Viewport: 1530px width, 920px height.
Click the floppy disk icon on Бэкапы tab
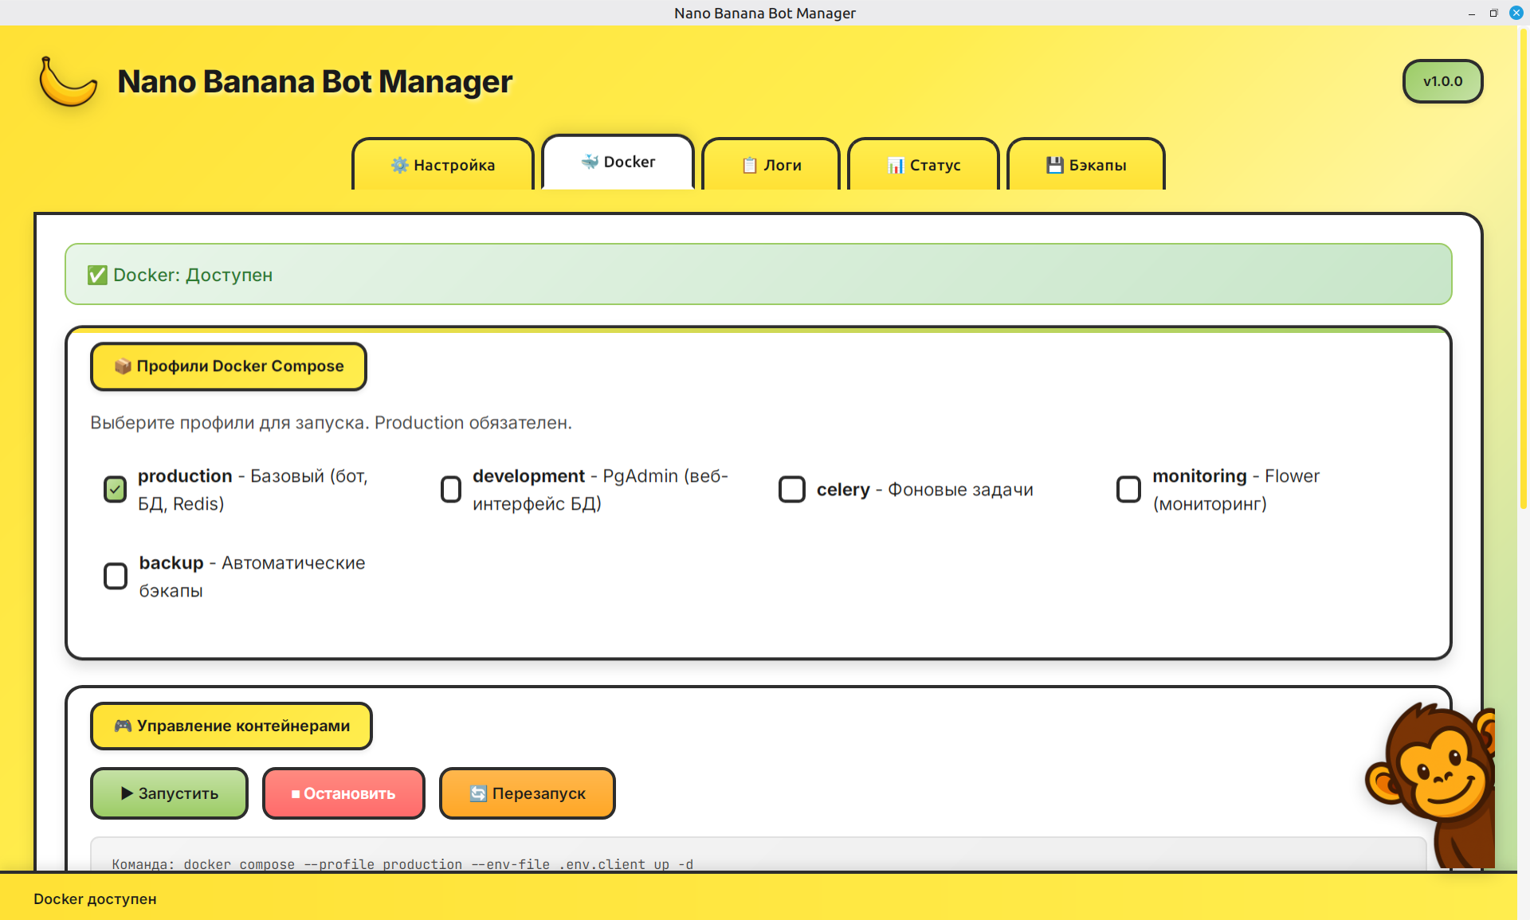pyautogui.click(x=1053, y=165)
